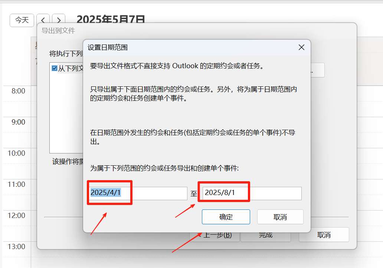Select the 11:00 time slot label
The image size is (383, 268).
[16, 184]
